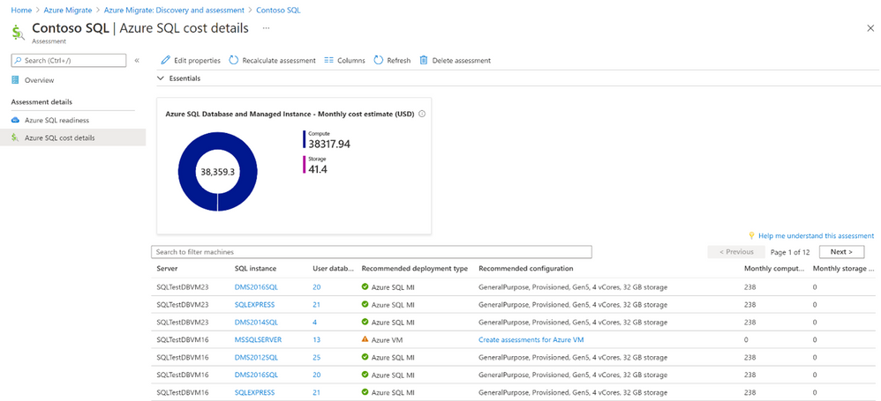Click the Azure SQL readiness cloud icon
Image resolution: width=881 pixels, height=401 pixels.
coord(15,120)
